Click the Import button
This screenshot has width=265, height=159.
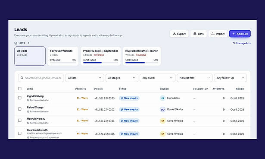pyautogui.click(x=218, y=34)
